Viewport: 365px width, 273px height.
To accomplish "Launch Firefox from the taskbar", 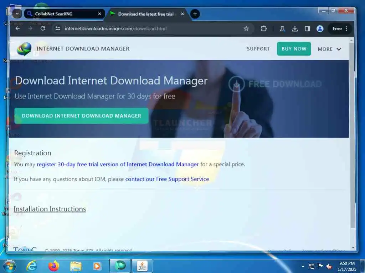I will pyautogui.click(x=54, y=266).
